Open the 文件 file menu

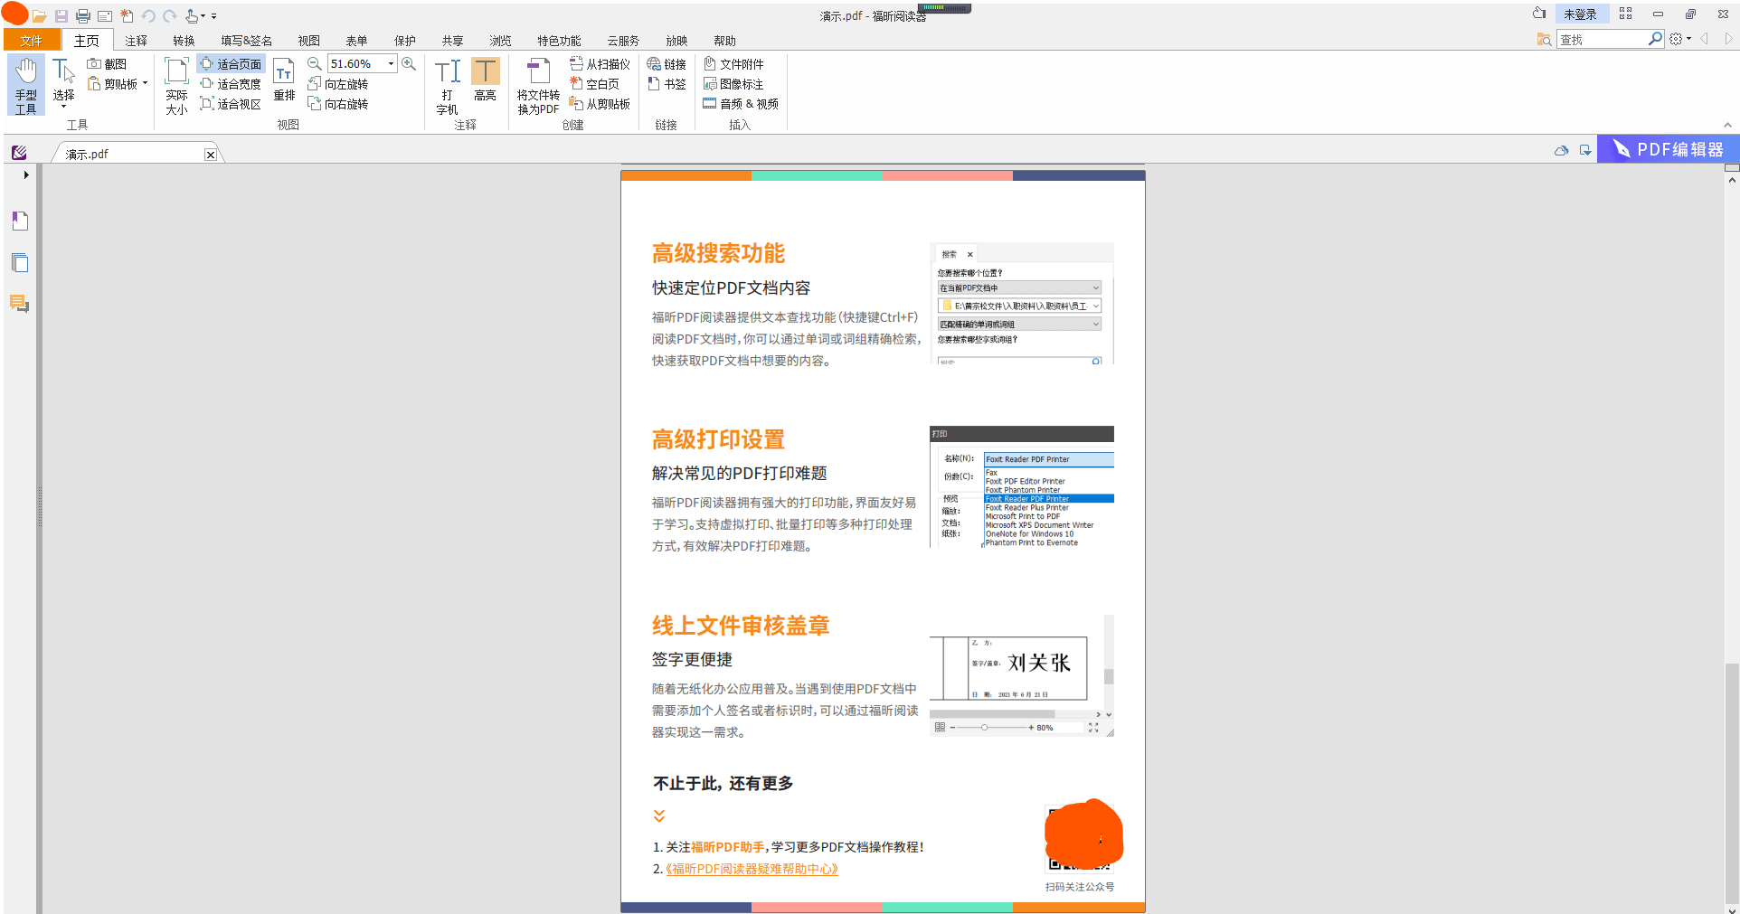[32, 41]
